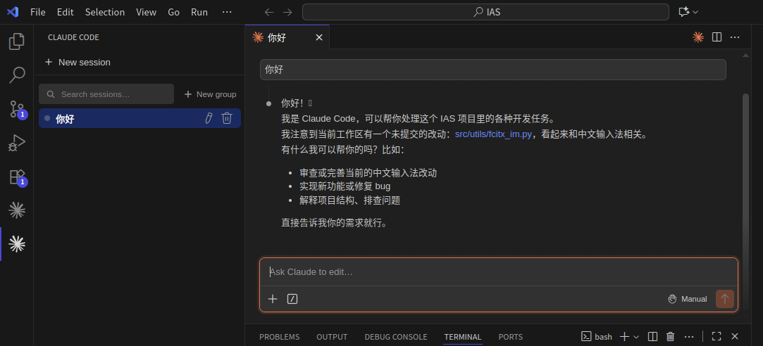Select the 你好 editor tab

pyautogui.click(x=287, y=37)
